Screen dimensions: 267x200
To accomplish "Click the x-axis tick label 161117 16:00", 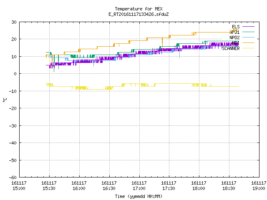I will click(x=79, y=186).
